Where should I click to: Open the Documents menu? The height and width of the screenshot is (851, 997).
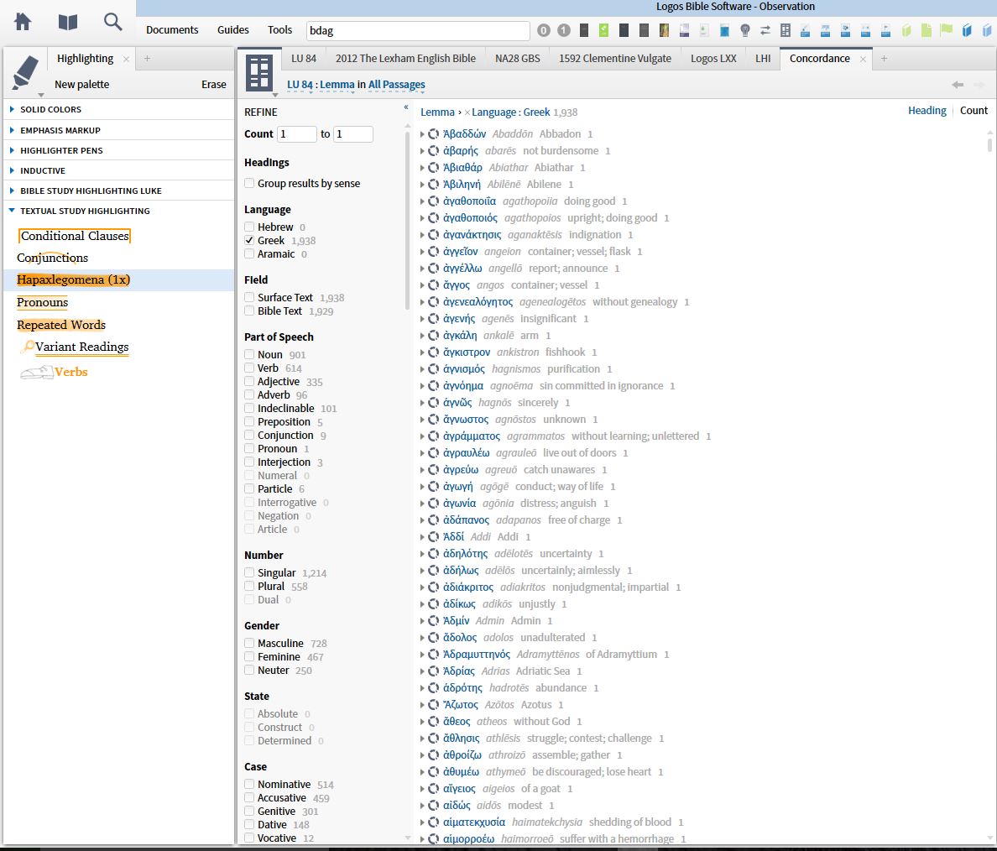[x=172, y=30]
